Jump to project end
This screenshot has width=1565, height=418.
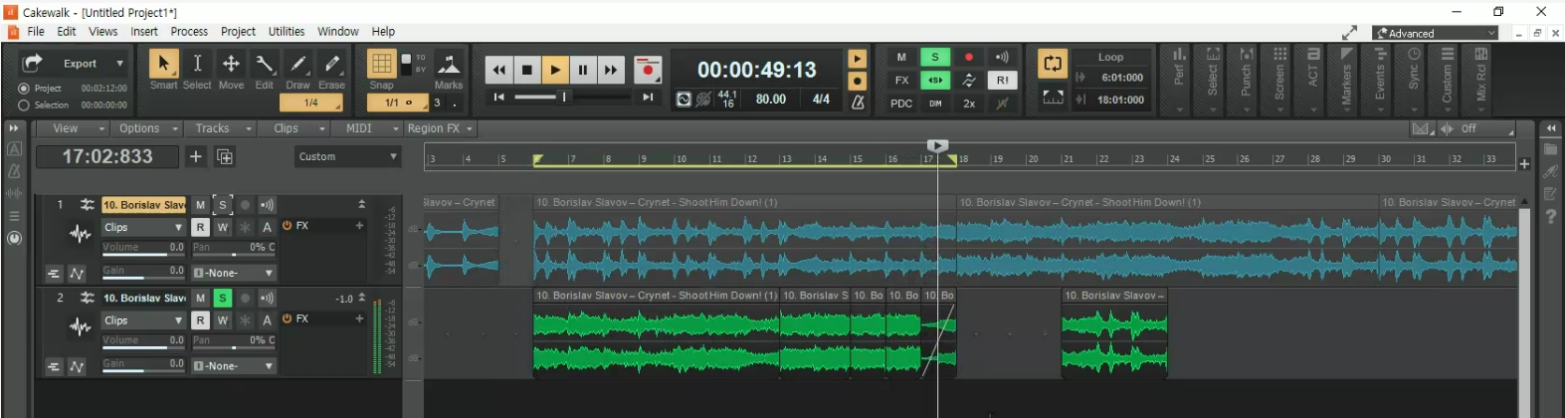click(648, 98)
